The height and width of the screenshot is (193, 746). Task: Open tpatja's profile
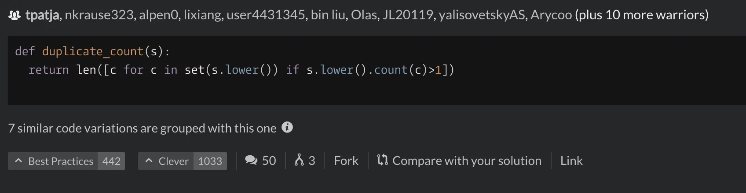pyautogui.click(x=42, y=15)
